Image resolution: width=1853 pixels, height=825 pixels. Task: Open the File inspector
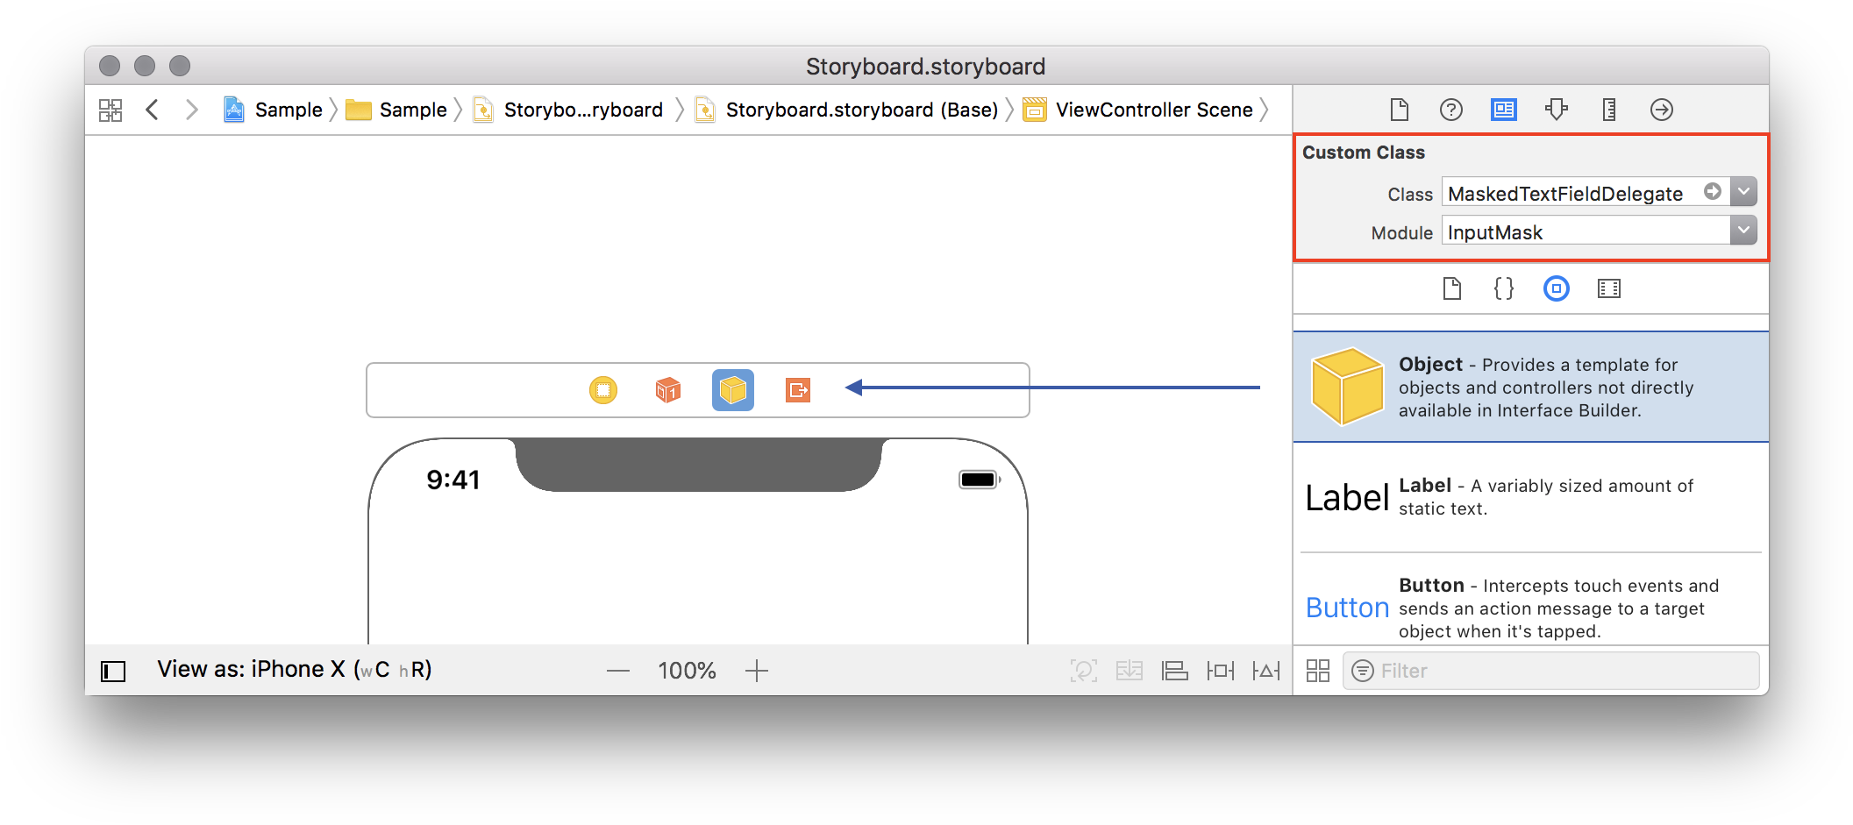(1398, 110)
